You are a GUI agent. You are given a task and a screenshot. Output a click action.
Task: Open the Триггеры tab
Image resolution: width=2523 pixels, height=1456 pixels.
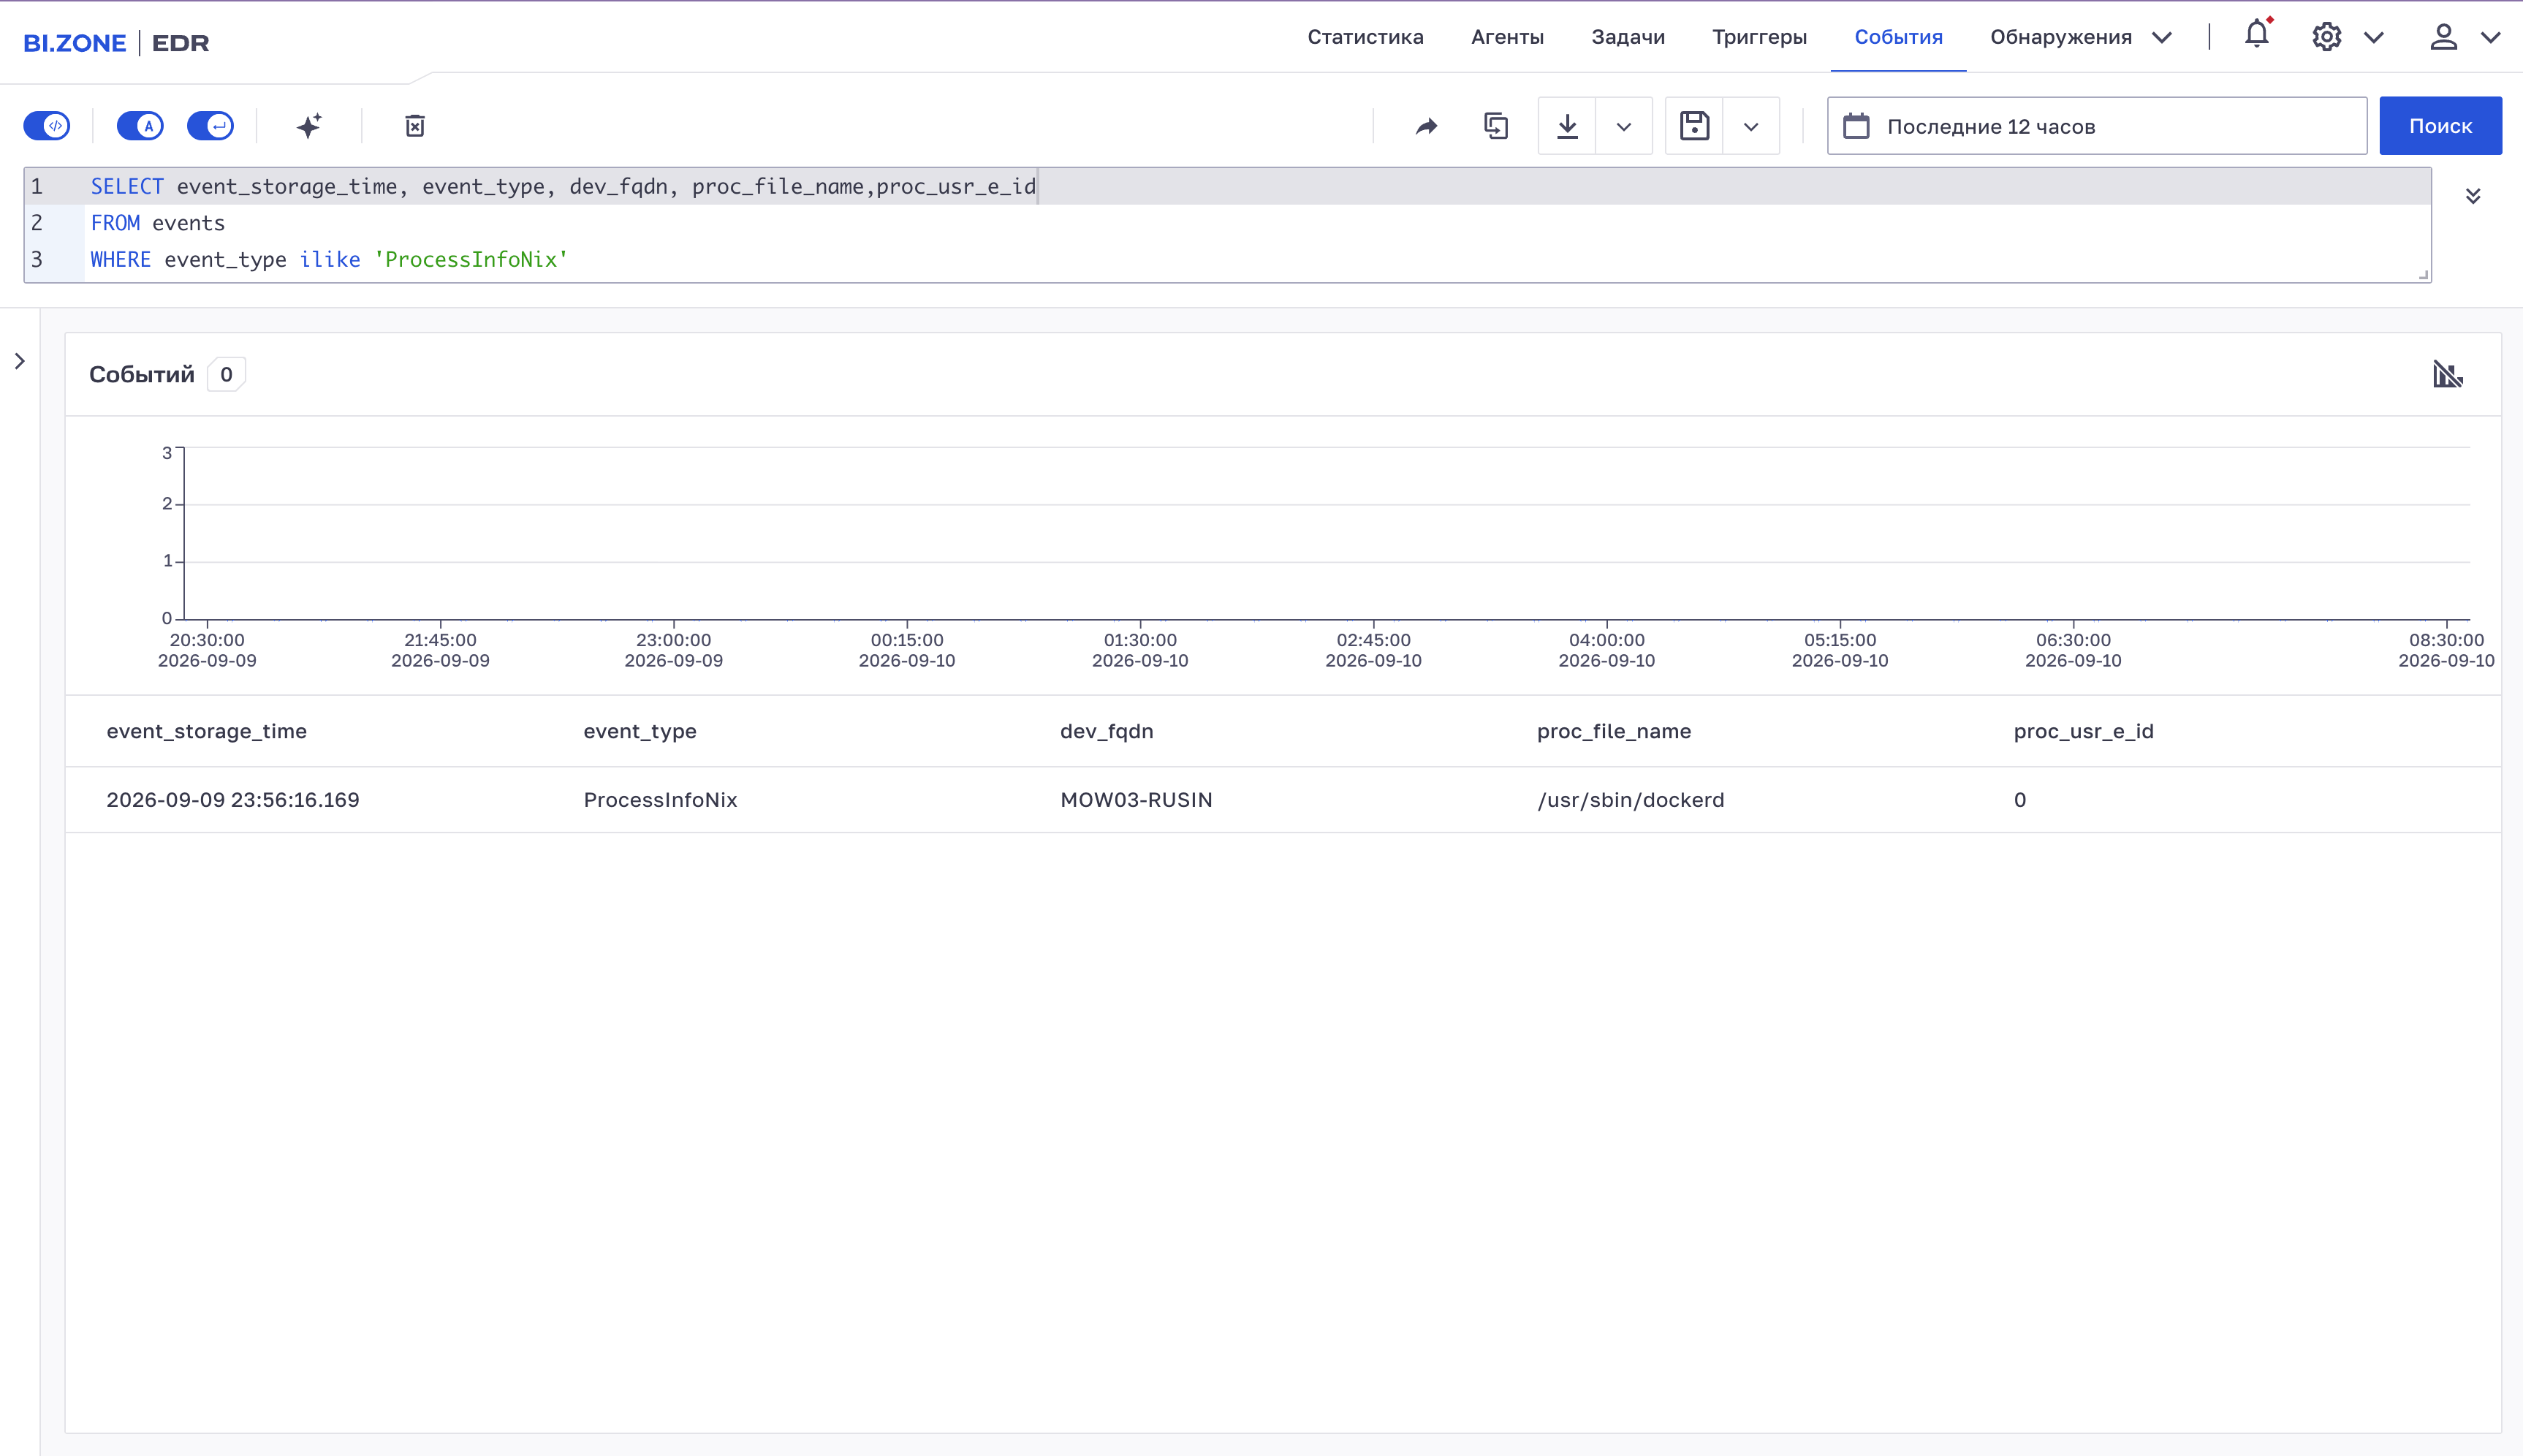pyautogui.click(x=1759, y=37)
